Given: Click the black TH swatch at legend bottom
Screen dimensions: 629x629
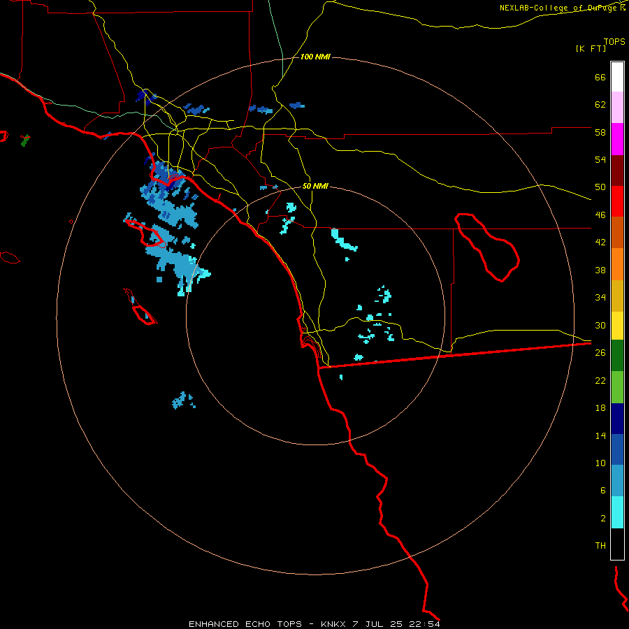Looking at the screenshot, I should tap(617, 544).
